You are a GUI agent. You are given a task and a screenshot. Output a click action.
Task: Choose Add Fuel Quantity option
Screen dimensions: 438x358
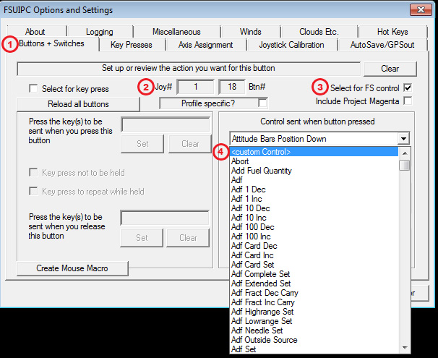[314, 171]
